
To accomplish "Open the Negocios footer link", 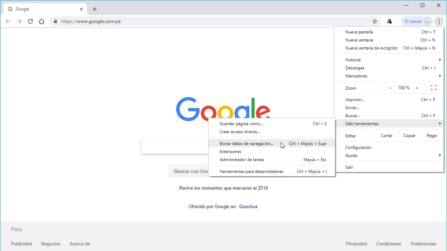I will click(x=51, y=244).
